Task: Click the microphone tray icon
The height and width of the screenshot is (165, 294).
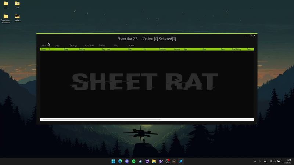Action: pyautogui.click(x=260, y=161)
